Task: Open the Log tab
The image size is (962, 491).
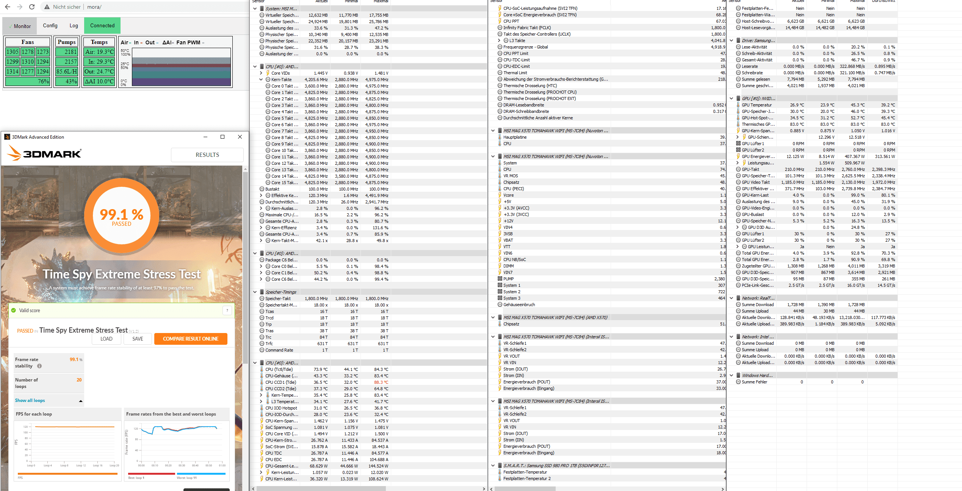Action: 74,25
